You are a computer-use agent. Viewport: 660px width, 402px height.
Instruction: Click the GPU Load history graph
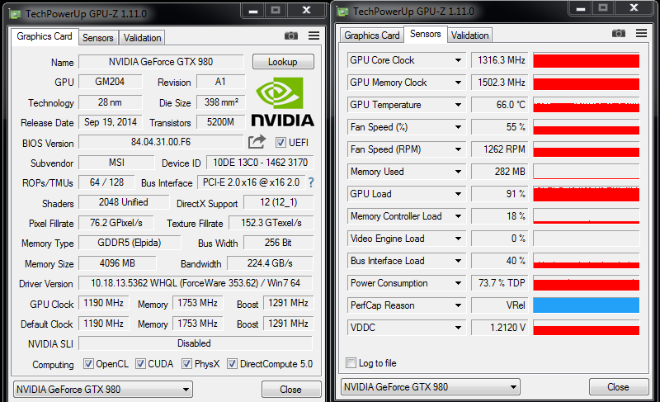(x=587, y=194)
